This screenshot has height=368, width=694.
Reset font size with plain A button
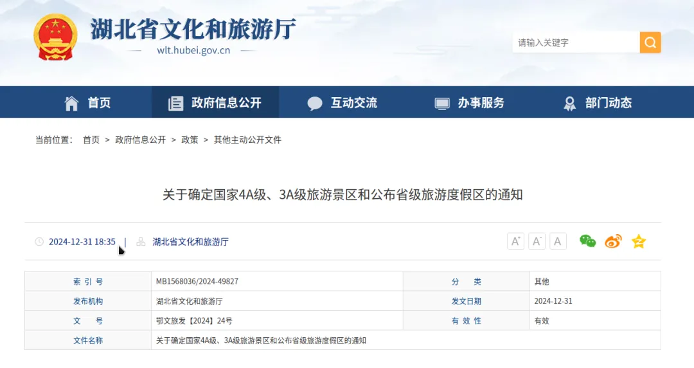(x=558, y=241)
